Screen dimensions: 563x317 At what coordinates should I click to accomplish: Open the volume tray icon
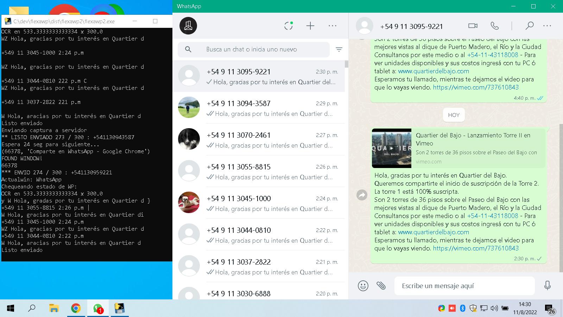[x=494, y=309]
